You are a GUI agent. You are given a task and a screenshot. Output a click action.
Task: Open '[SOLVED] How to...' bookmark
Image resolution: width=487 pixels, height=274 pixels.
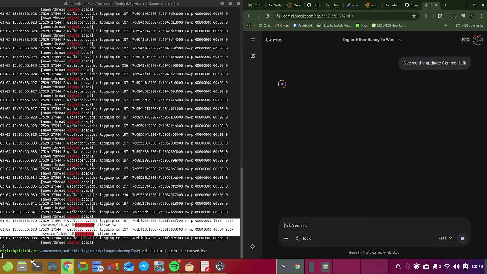[x=388, y=25]
